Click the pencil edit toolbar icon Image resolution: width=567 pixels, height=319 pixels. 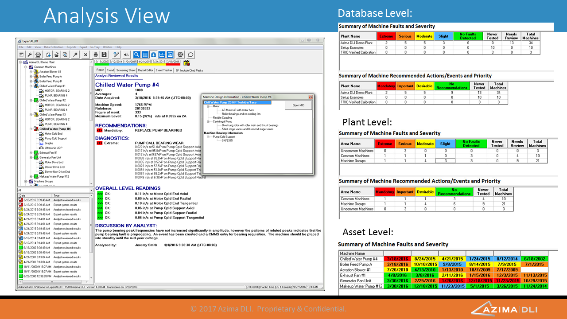tap(116, 54)
